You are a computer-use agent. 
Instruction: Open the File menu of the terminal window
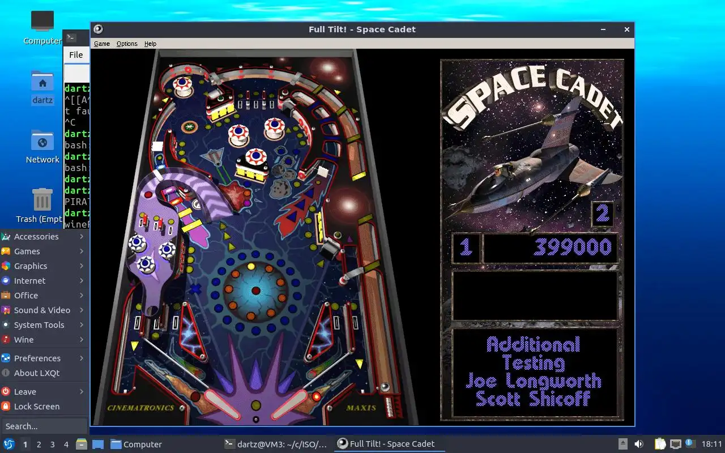coord(76,55)
